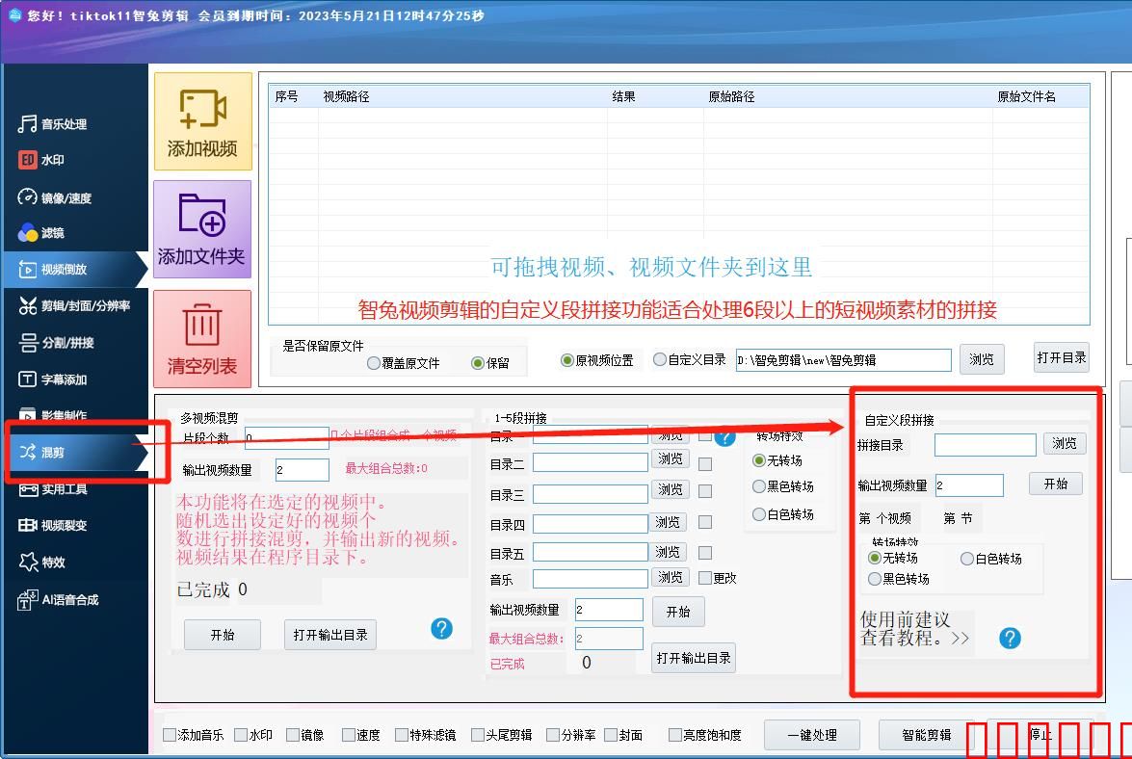This screenshot has width=1132, height=759.
Task: Enable the 特殊滤镜 checkbox
Action: tap(425, 735)
